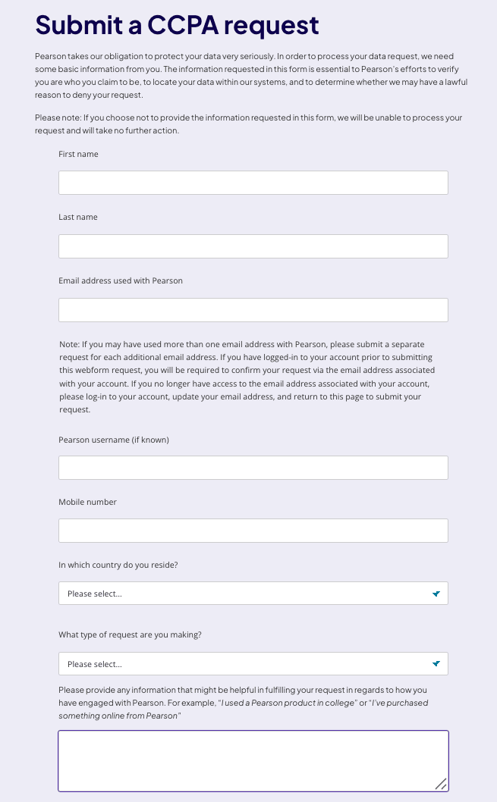
Task: Click the 'First name' label
Action: pyautogui.click(x=78, y=154)
